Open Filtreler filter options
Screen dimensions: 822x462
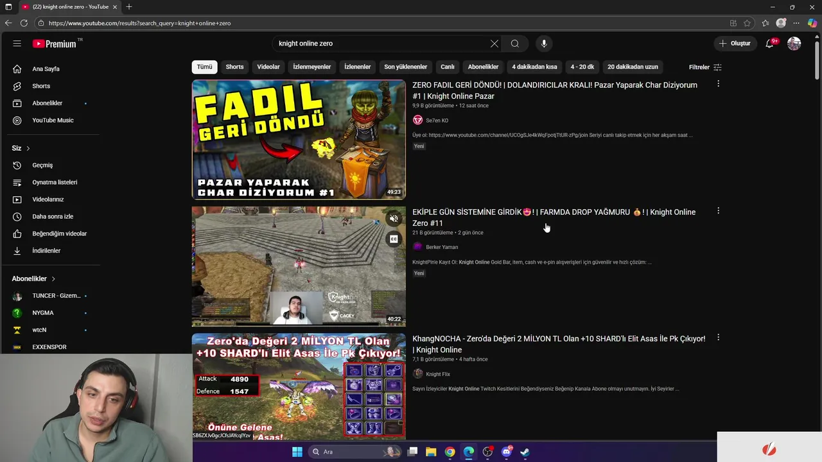[705, 67]
